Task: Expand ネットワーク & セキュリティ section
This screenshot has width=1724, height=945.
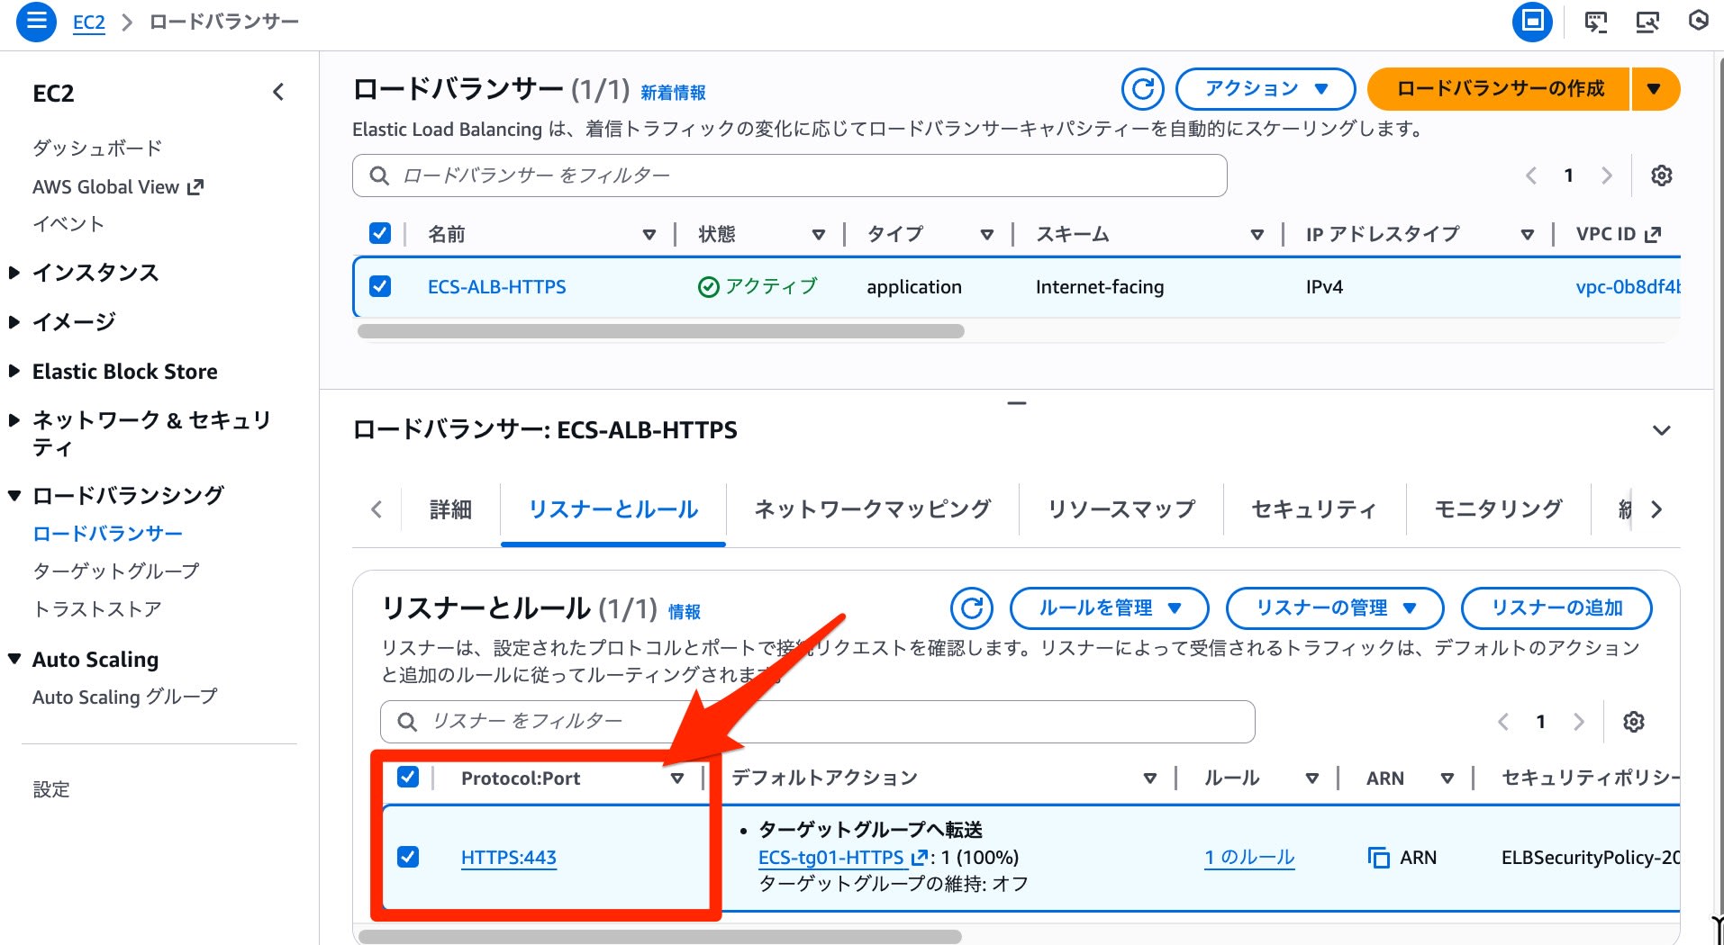Action: (14, 420)
